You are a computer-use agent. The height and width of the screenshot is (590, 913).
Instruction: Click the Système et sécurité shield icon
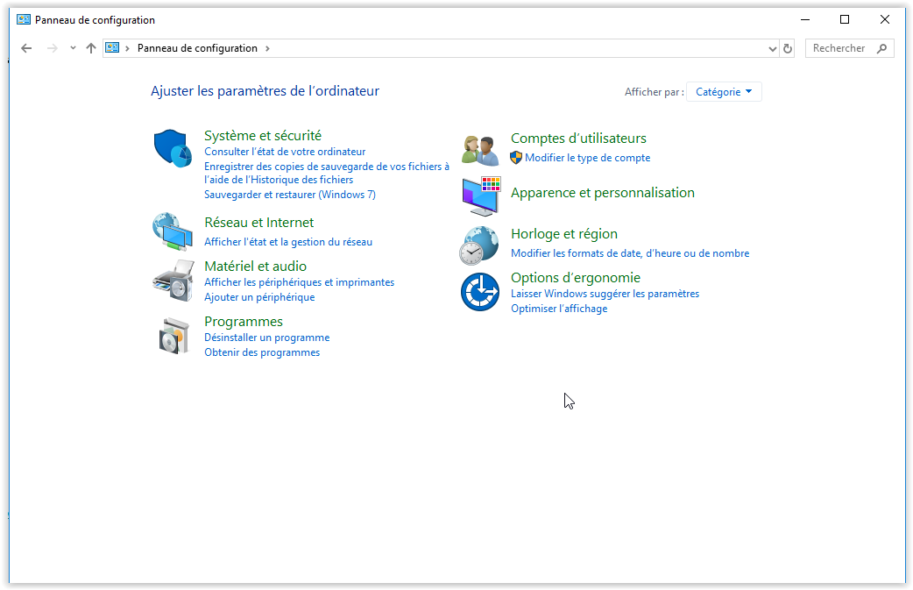pos(173,148)
